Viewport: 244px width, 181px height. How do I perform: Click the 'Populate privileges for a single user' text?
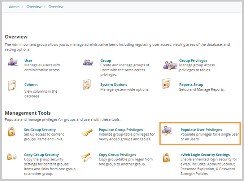pyautogui.click(x=210, y=137)
